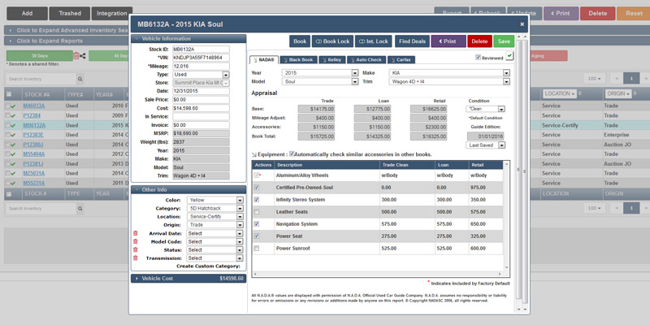This screenshot has width=650, height=325.
Task: Uncheck Power Seat equipment
Action: [257, 236]
